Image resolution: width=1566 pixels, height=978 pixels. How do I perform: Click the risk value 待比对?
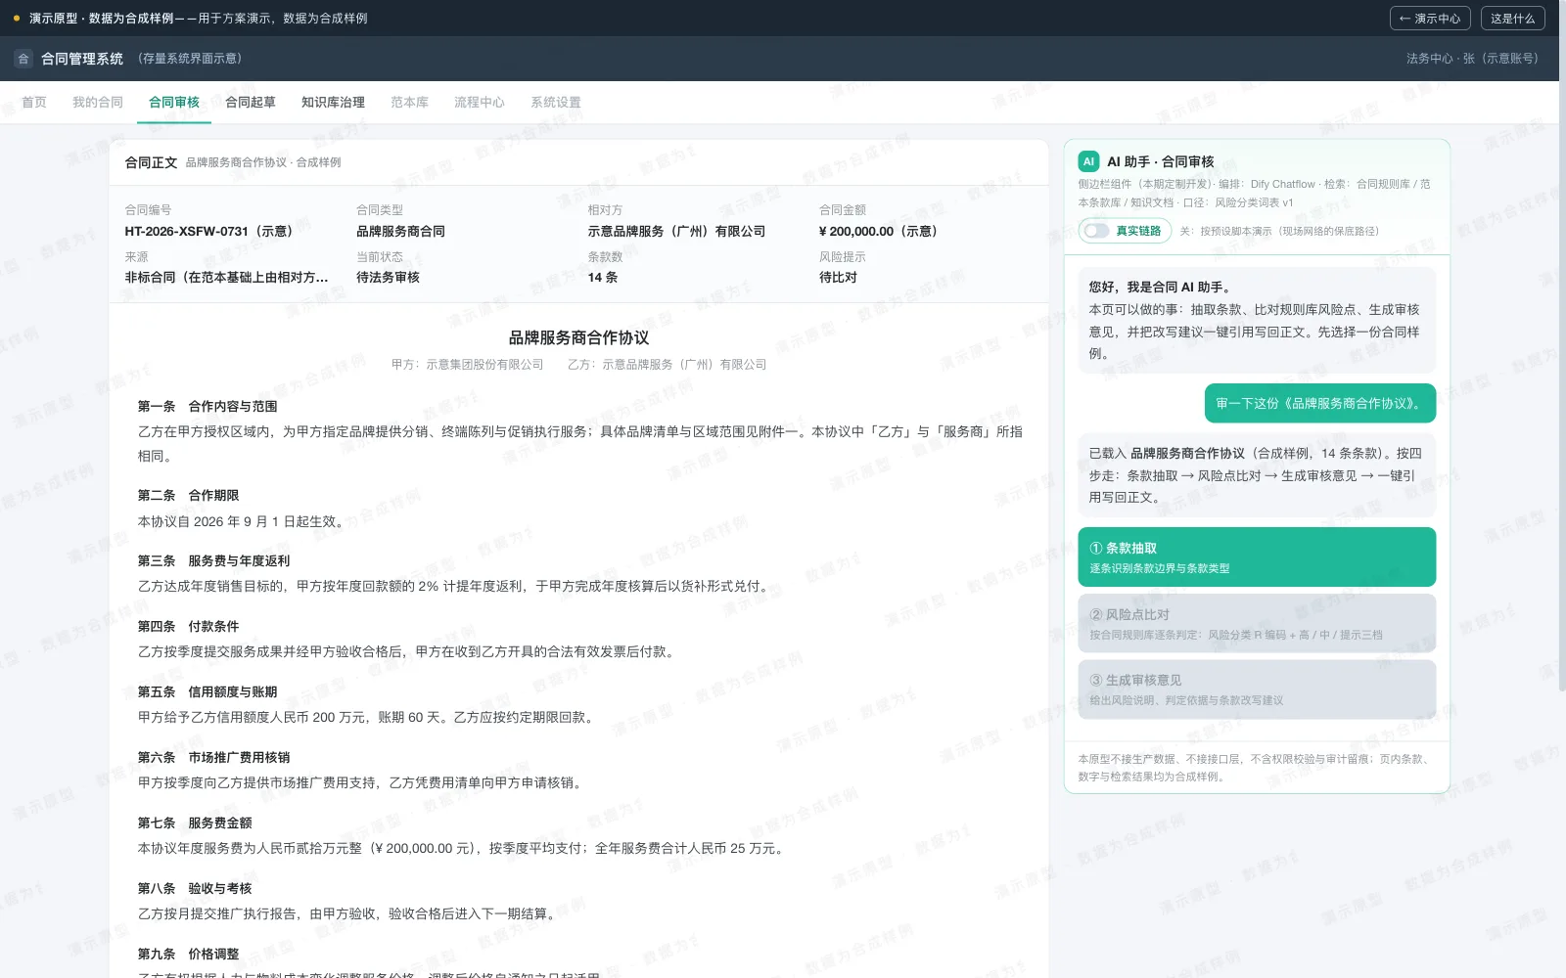click(838, 278)
